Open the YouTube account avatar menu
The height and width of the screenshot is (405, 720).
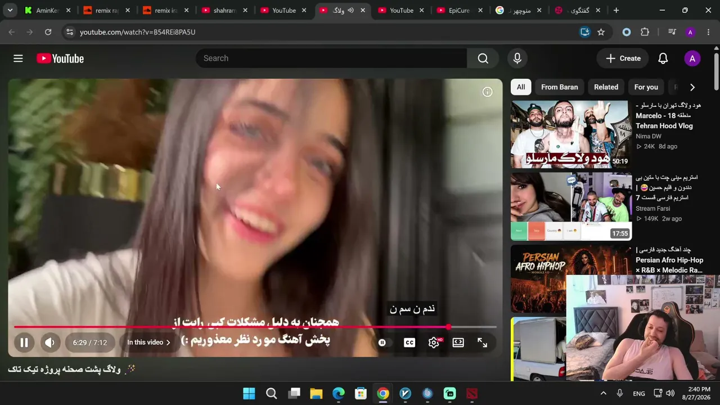(x=692, y=58)
